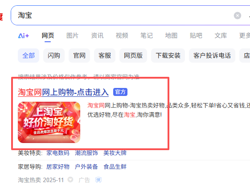Viewport: 250px width, 183px height.
Task: Select the 全部 filter chip
Action: 29,56
